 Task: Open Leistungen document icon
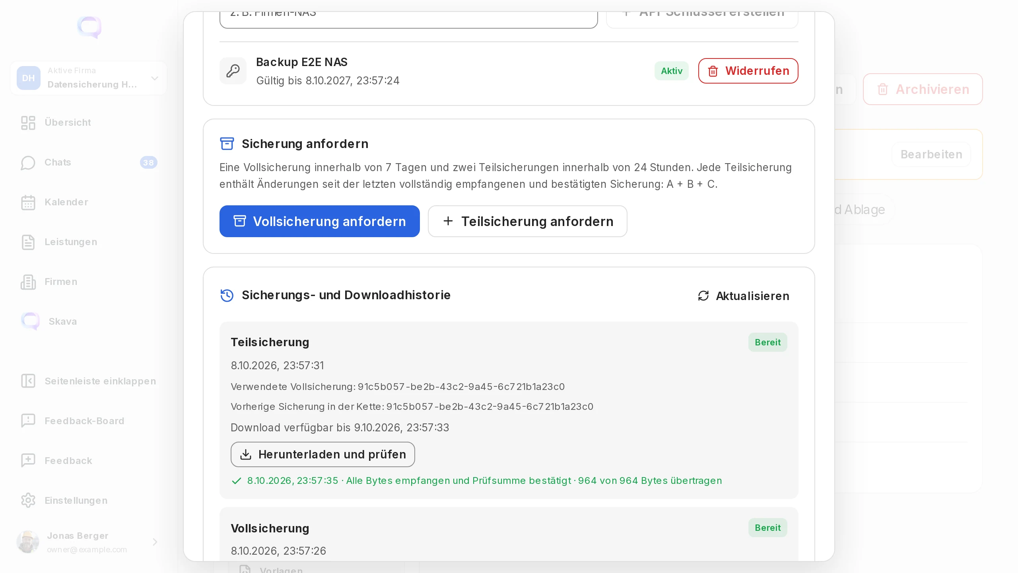[28, 242]
